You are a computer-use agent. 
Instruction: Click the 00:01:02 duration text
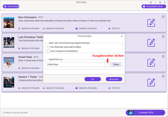pyautogui.click(x=115, y=88)
